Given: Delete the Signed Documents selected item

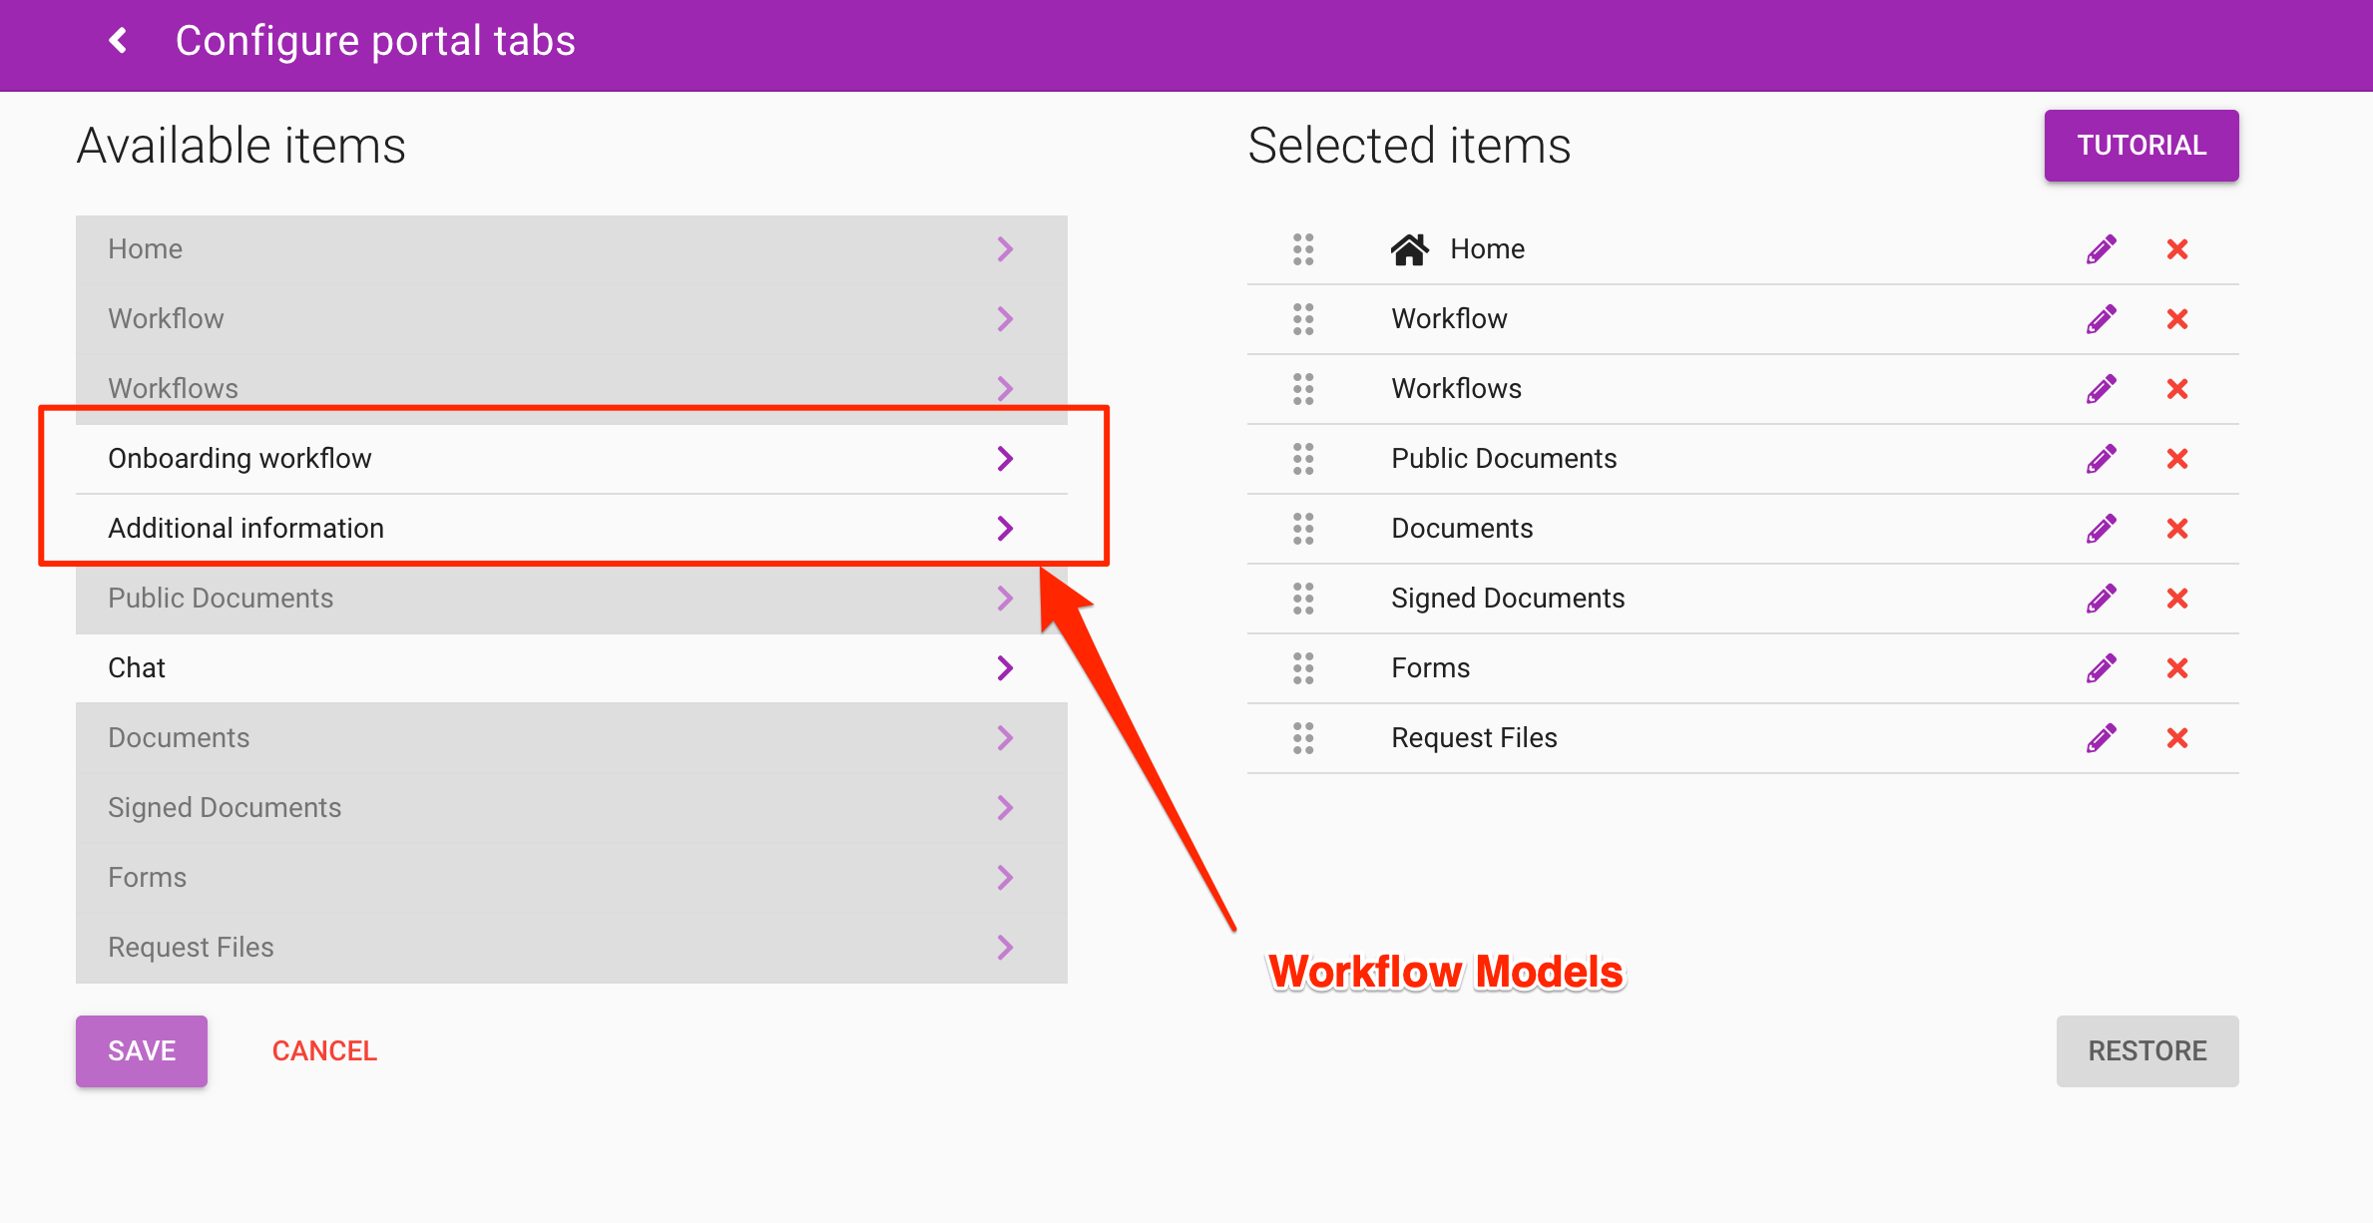Looking at the screenshot, I should pyautogui.click(x=2177, y=599).
